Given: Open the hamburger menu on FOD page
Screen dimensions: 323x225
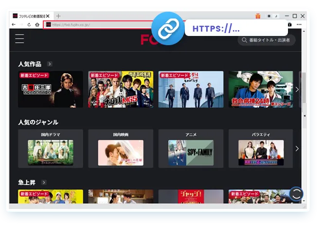Looking at the screenshot, I should (19, 39).
